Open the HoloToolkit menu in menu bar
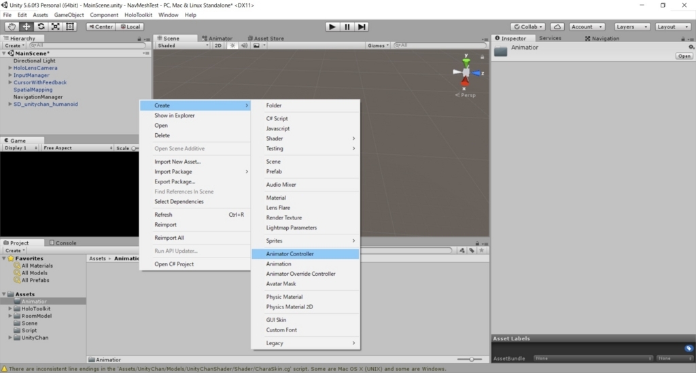 138,15
